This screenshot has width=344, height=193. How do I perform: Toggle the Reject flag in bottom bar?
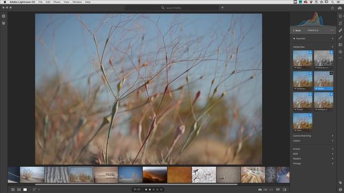pyautogui.click(x=139, y=189)
